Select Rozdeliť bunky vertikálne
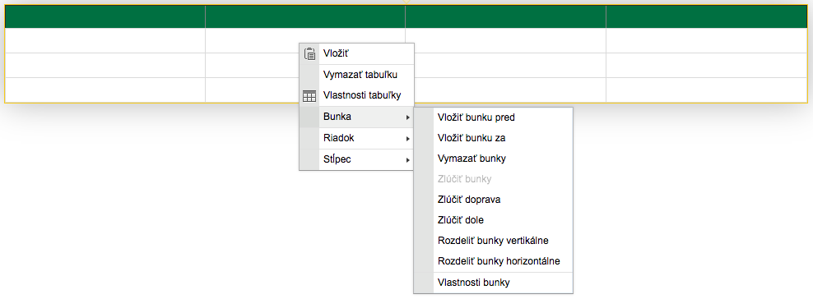 point(494,241)
